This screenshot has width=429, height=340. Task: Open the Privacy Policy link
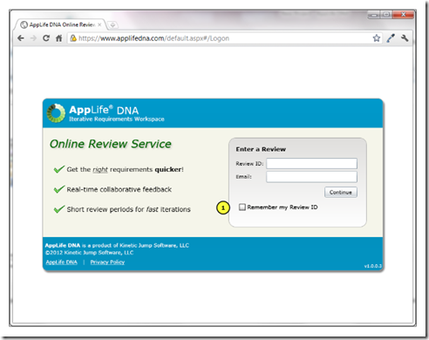(107, 262)
